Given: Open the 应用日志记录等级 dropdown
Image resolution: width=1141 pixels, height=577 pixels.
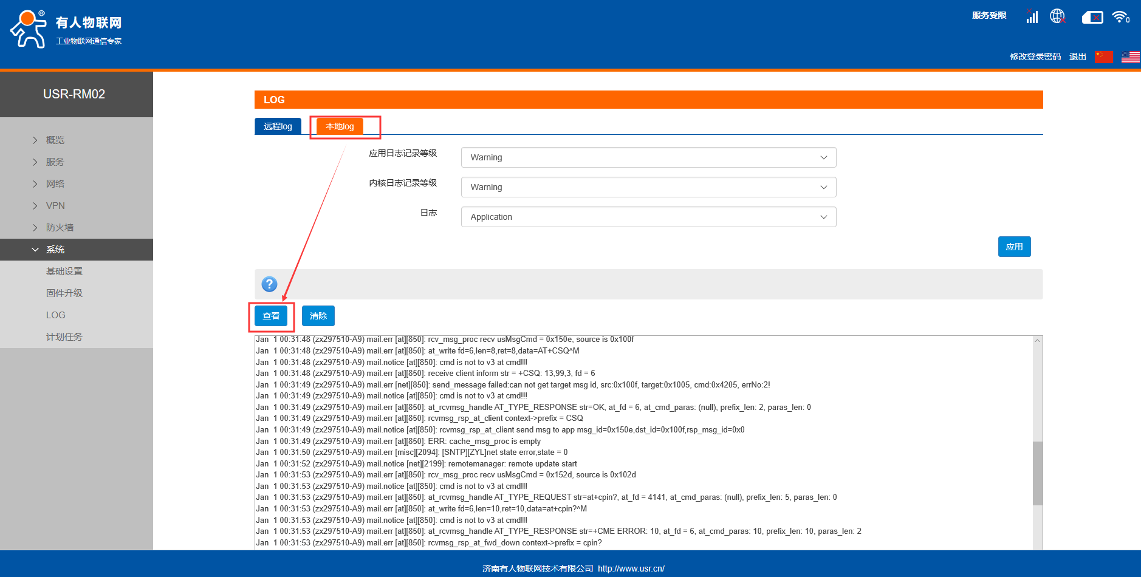Looking at the screenshot, I should pos(648,157).
